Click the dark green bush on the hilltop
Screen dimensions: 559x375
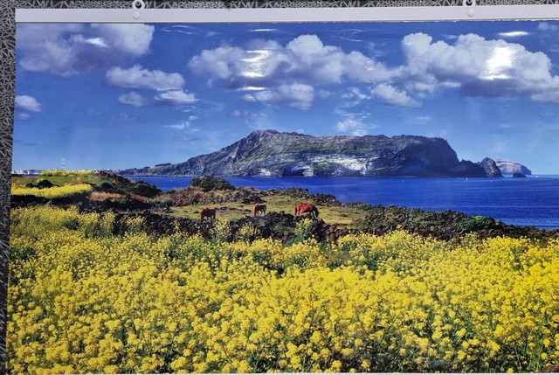click(211, 184)
